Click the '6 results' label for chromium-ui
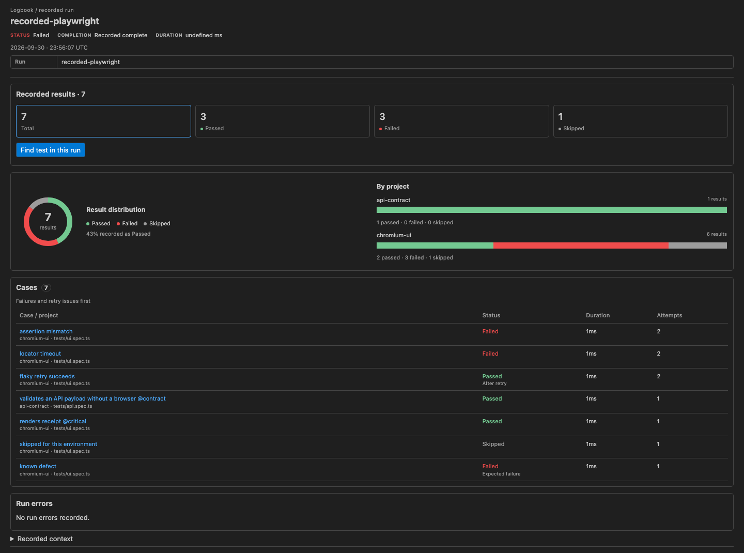Viewport: 744px width, 553px height. (717, 234)
